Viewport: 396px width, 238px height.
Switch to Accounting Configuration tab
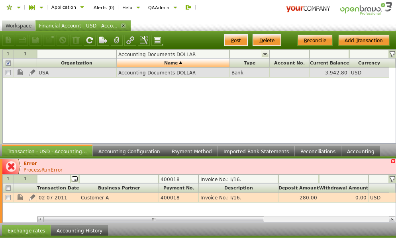tap(129, 151)
